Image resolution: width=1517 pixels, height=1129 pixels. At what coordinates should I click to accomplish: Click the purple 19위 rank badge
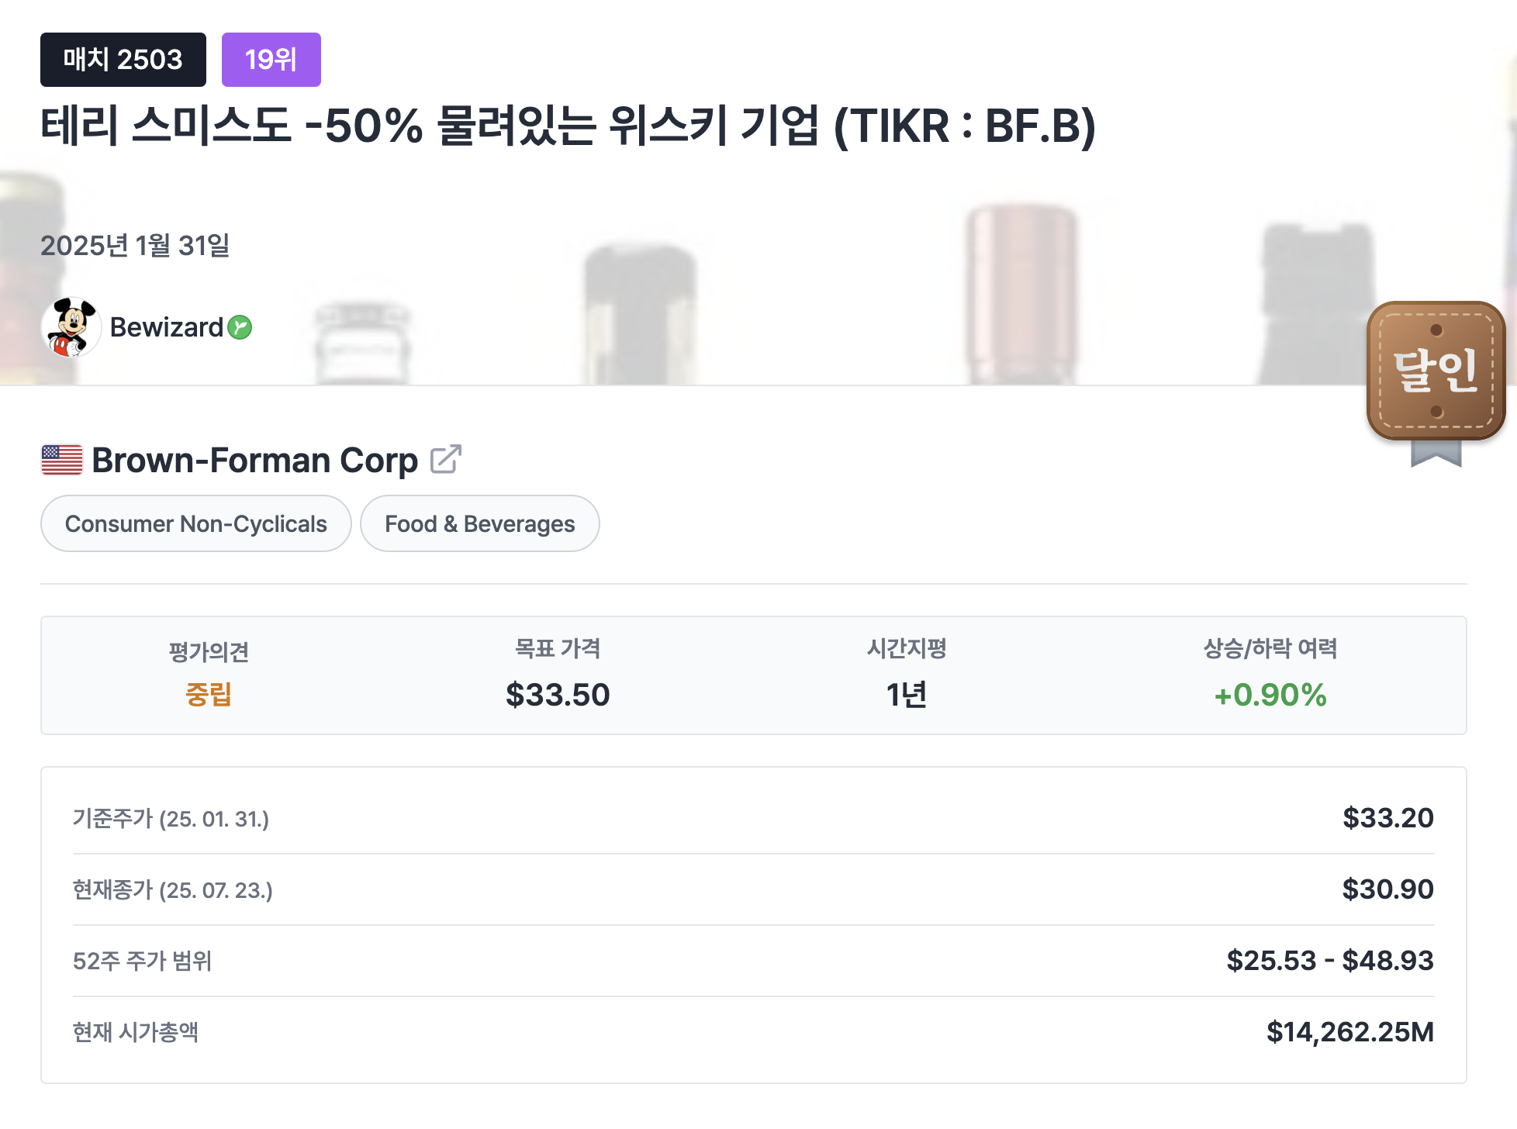(271, 60)
